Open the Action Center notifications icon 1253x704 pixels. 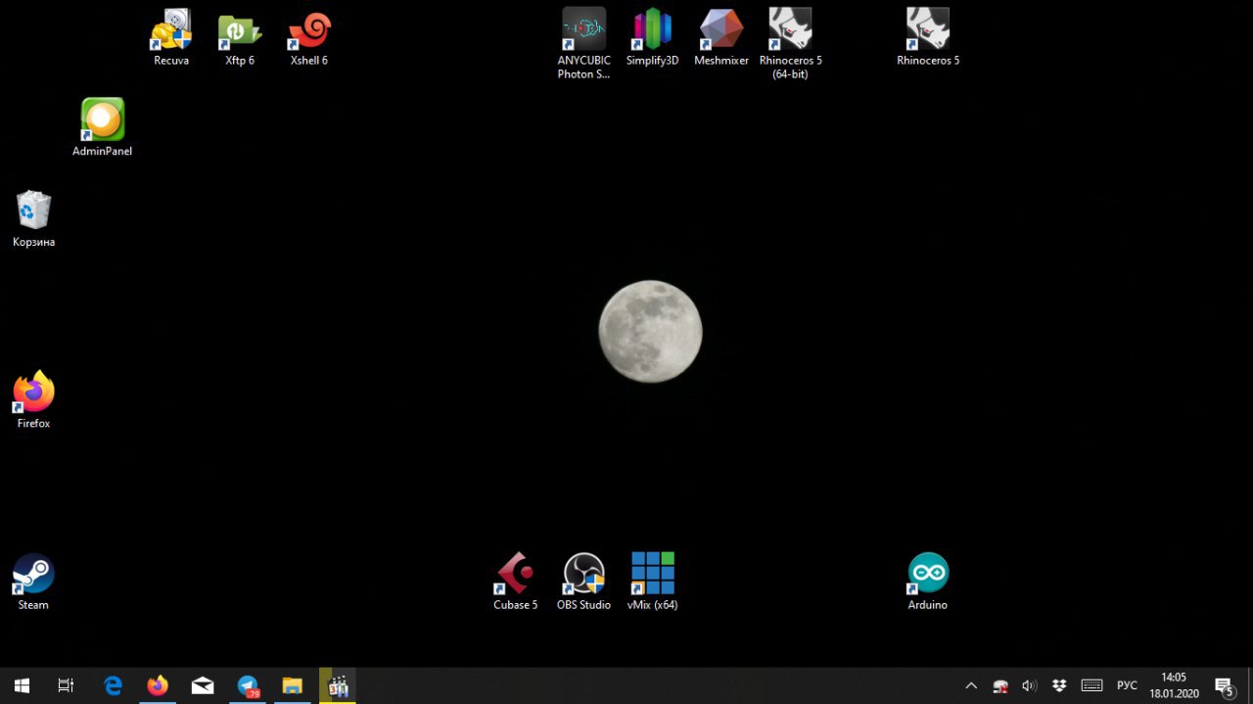(x=1225, y=685)
